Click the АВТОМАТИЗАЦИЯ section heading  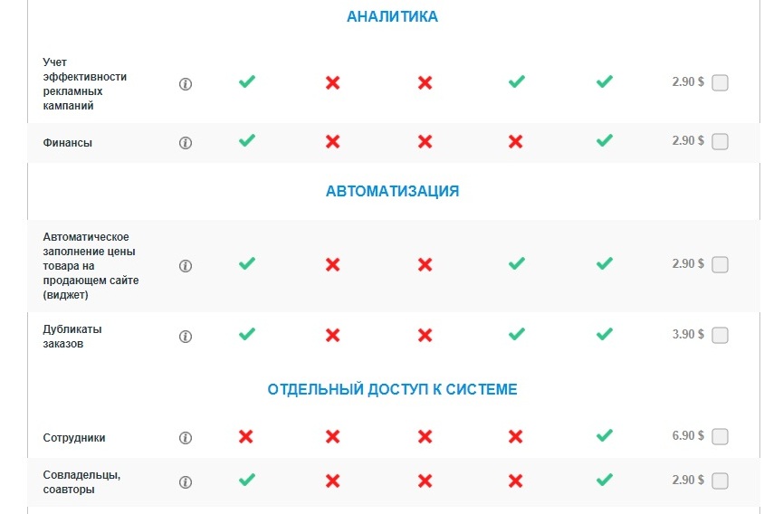(392, 191)
